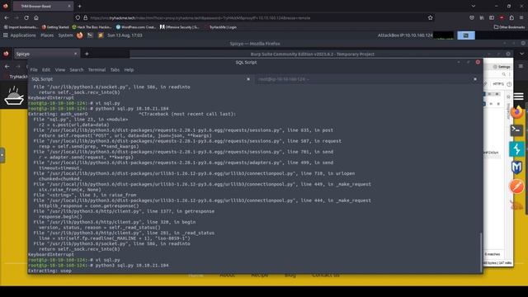528x297 pixels.
Task: Open the teal lightning Burp icon in dock
Action: pos(516,148)
